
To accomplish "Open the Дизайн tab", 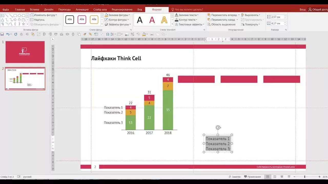I will [x=49, y=9].
